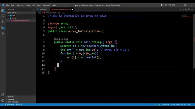Screen dimensions: 195x109
Task: Open the Run menu
Action: tap(39, 5)
